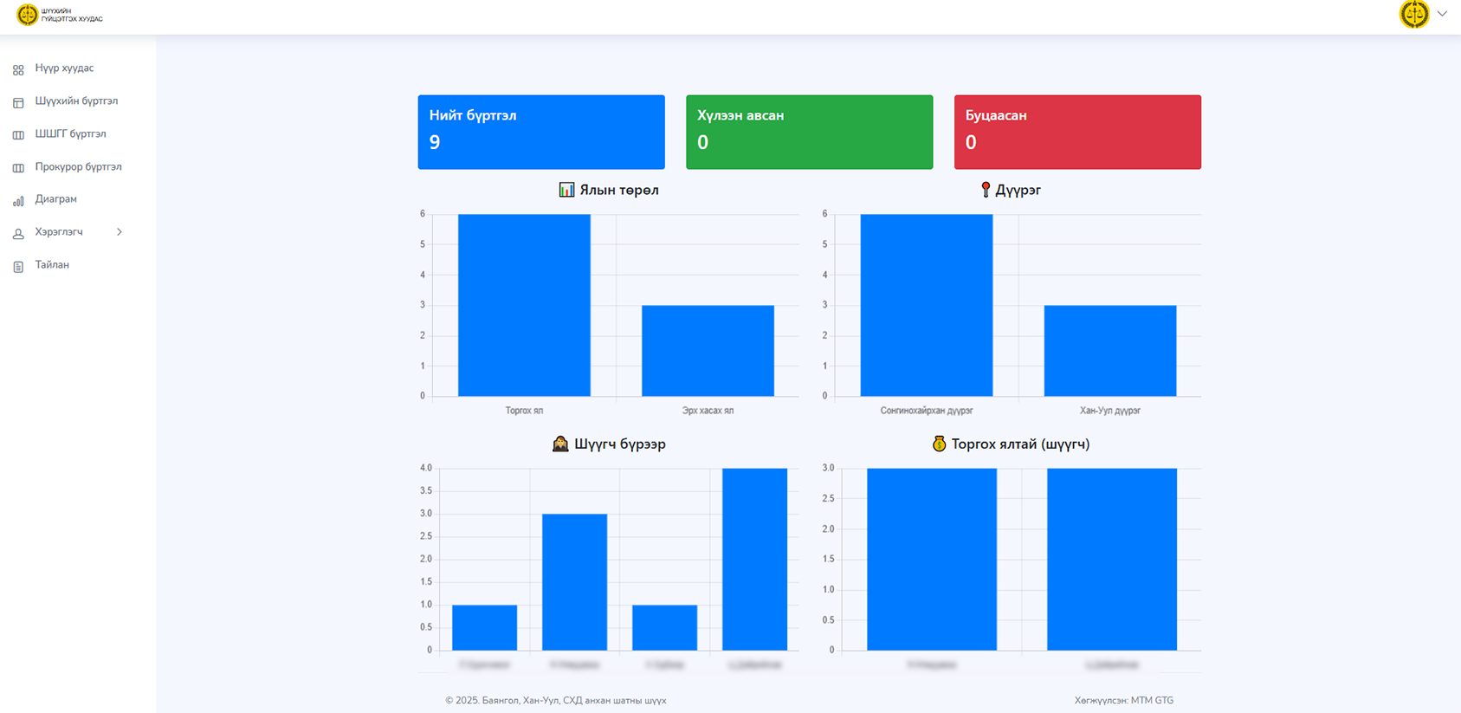This screenshot has width=1461, height=713.
Task: Click the court logo in top-left header
Action: pyautogui.click(x=28, y=15)
